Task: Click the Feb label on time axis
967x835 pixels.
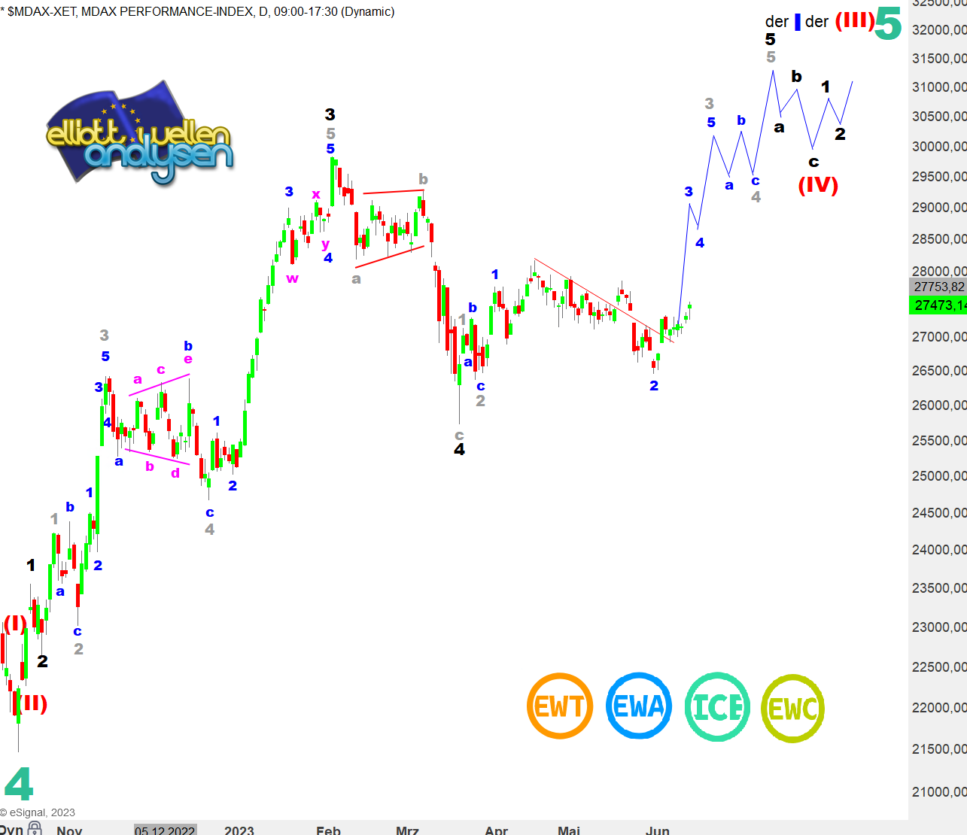Action: (x=328, y=830)
